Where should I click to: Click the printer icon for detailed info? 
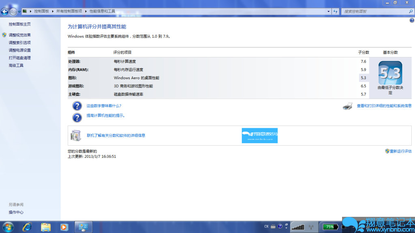[347, 106]
